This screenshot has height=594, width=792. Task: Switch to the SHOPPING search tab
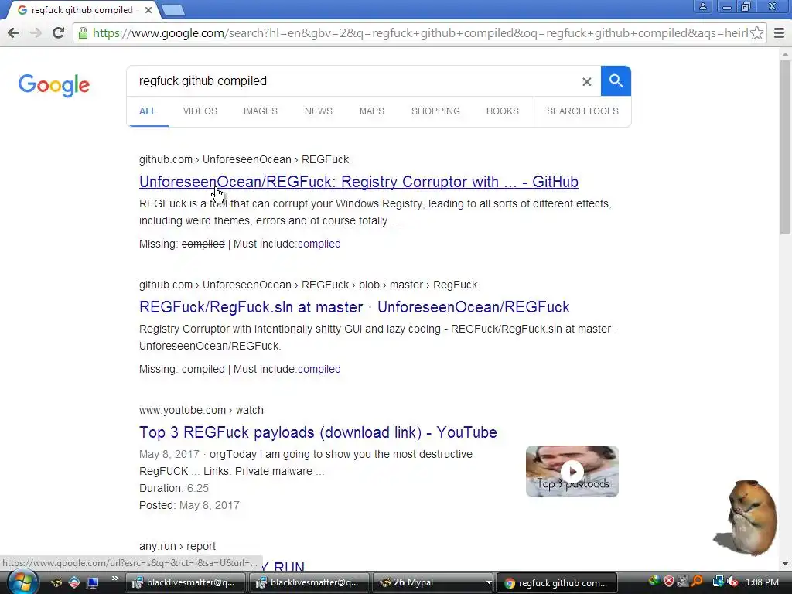(x=435, y=111)
